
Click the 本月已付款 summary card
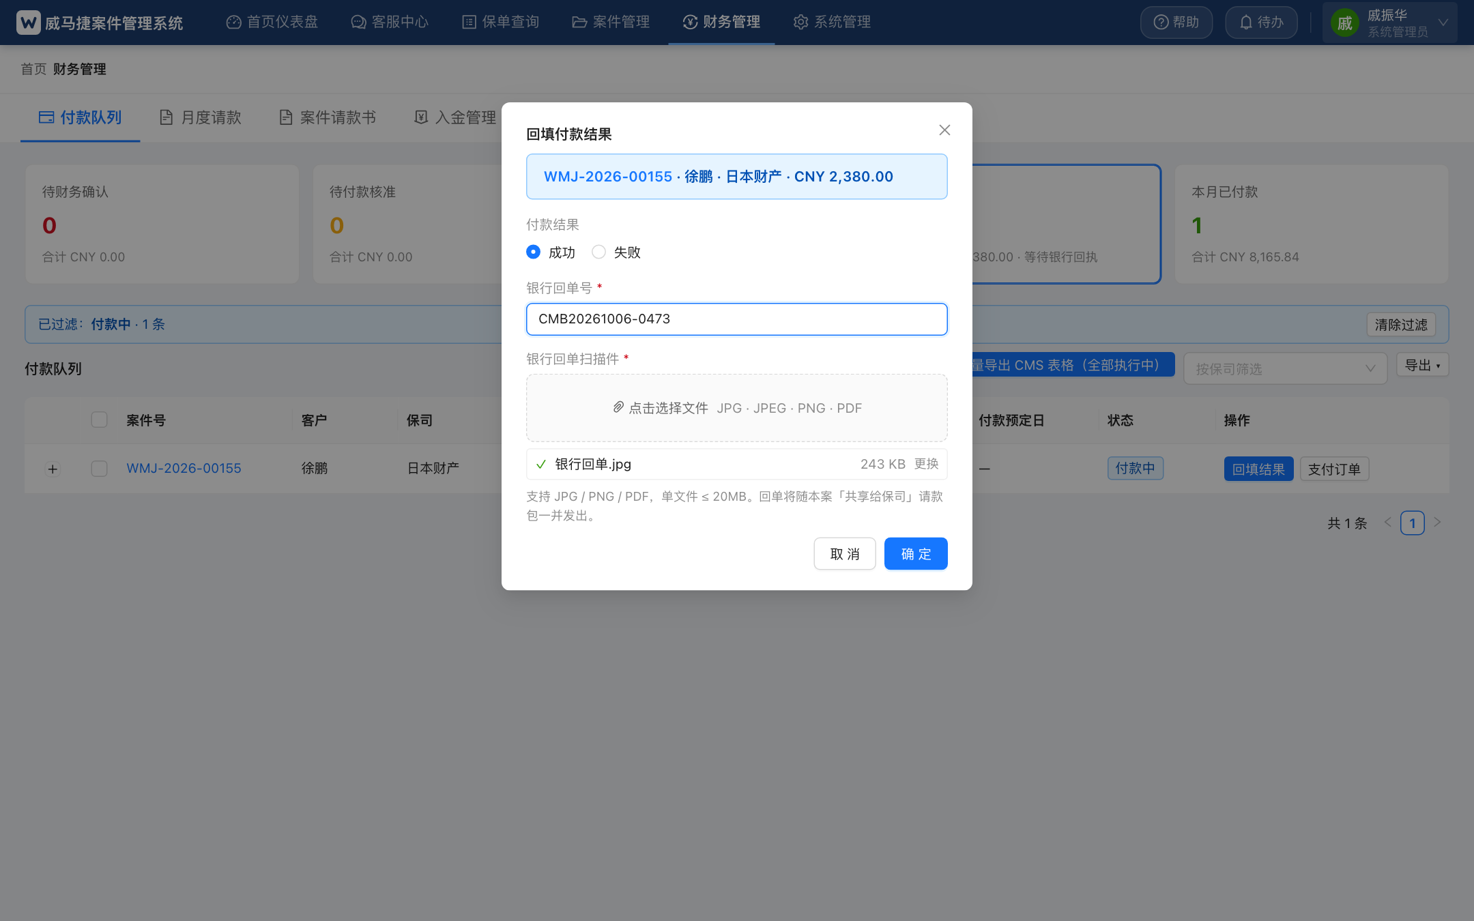(1311, 224)
